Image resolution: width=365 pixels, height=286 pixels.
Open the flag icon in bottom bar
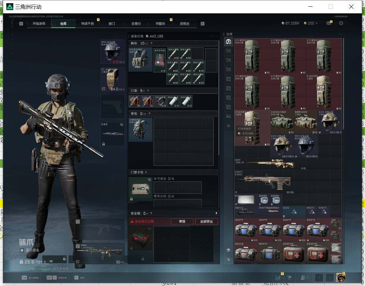pos(290,277)
